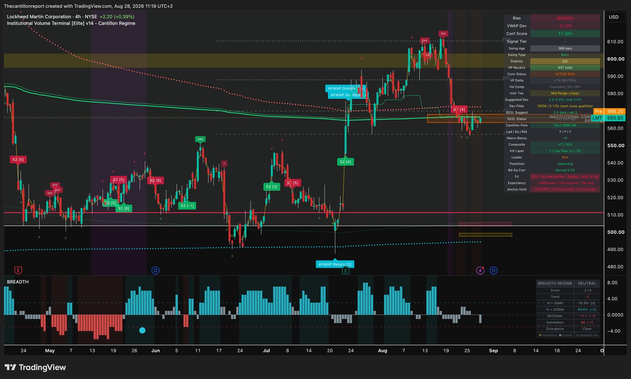Click the Stability value 0/2

pos(565,61)
